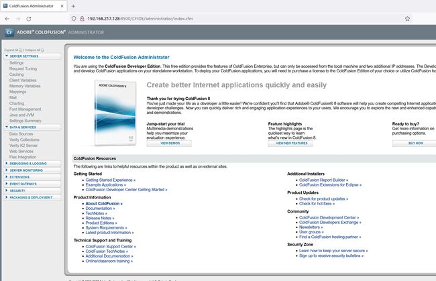Click the View Demos button
This screenshot has height=281, width=436.
pyautogui.click(x=169, y=144)
